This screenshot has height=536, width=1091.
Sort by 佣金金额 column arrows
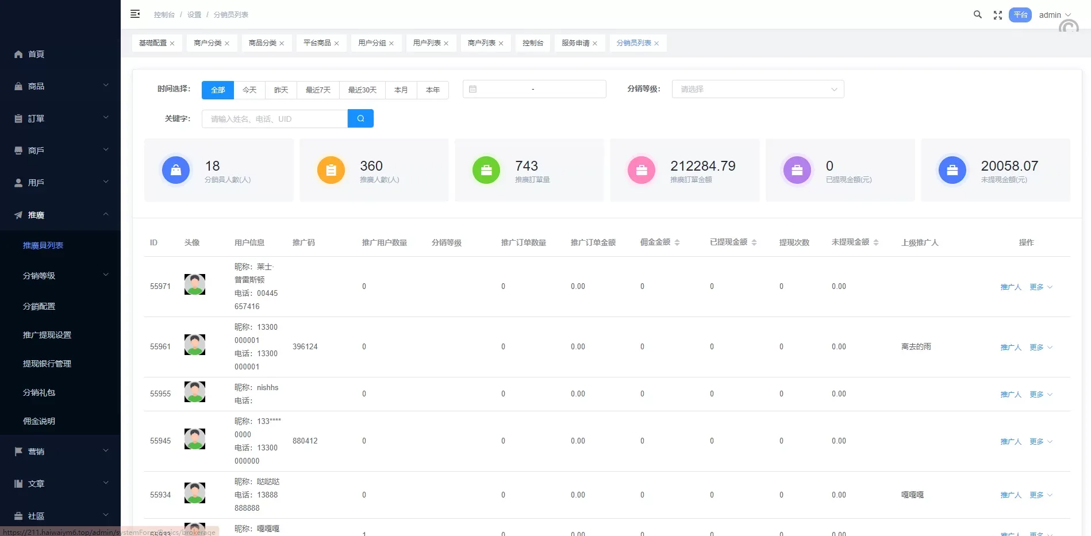click(677, 242)
